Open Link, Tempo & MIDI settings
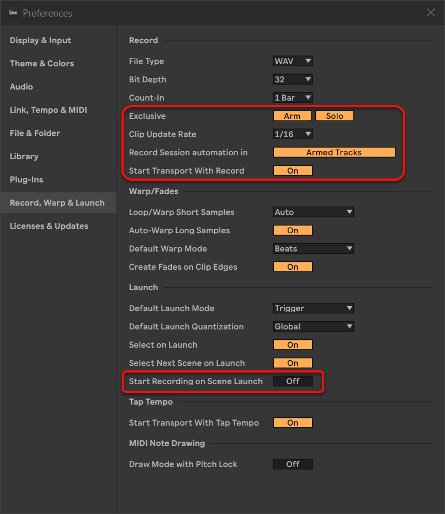 coord(49,110)
